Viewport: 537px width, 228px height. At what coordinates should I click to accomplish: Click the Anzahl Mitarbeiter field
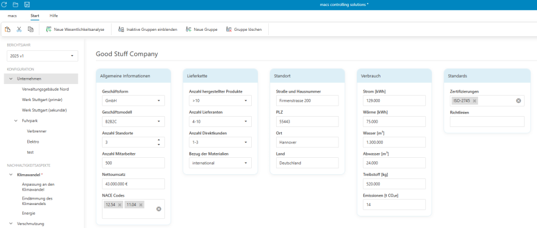click(x=133, y=163)
